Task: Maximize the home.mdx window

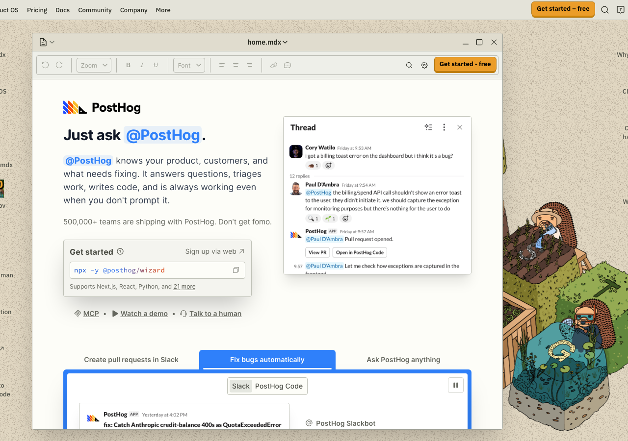Action: (x=479, y=42)
